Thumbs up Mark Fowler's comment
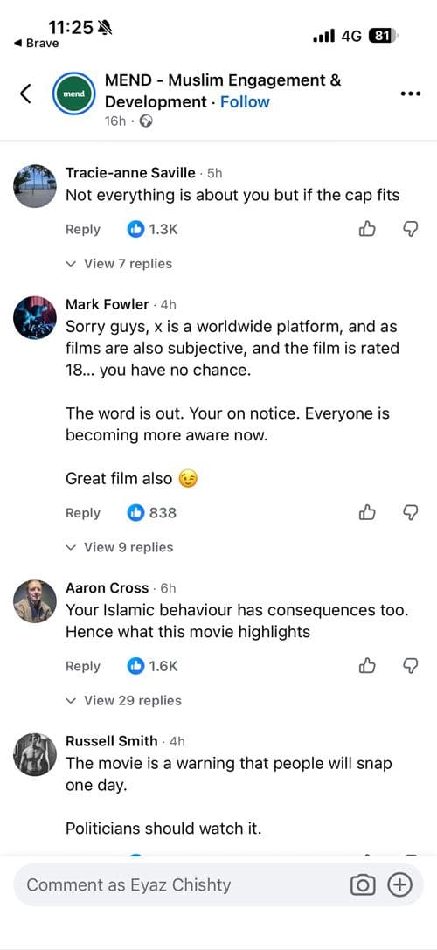Screen dimensions: 437x950 point(367,512)
